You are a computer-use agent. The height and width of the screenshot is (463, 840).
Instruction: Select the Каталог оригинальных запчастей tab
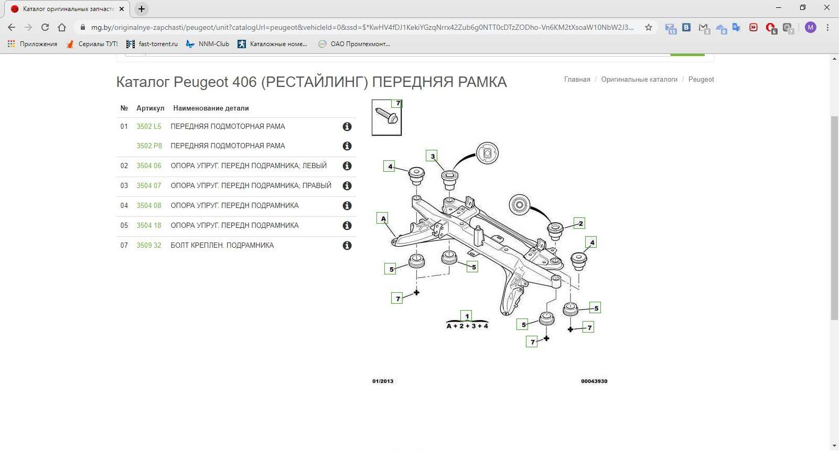68,9
